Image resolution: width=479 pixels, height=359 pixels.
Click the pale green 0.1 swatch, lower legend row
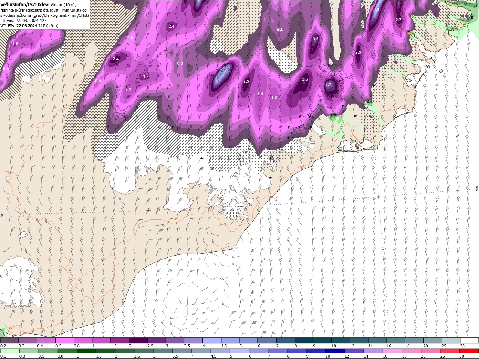pyautogui.click(x=10, y=351)
